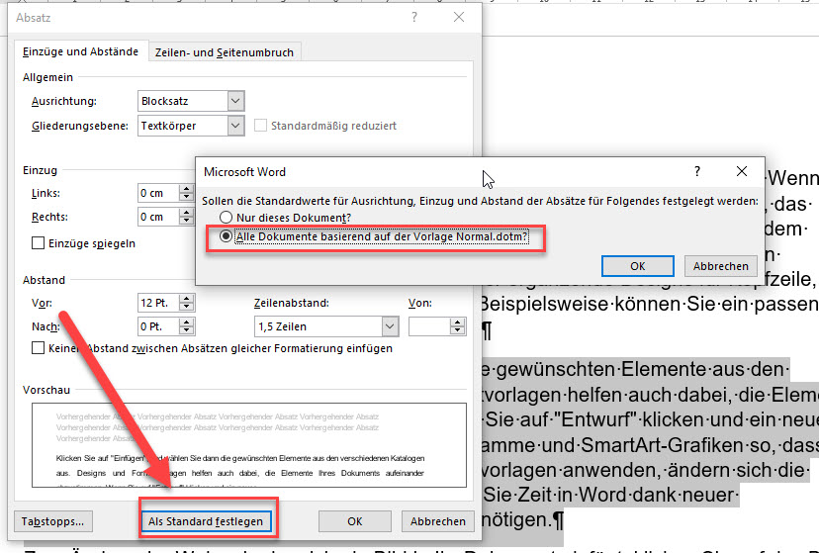Click 'vorlagen anwenden, ändern sich die' document text

643,470
